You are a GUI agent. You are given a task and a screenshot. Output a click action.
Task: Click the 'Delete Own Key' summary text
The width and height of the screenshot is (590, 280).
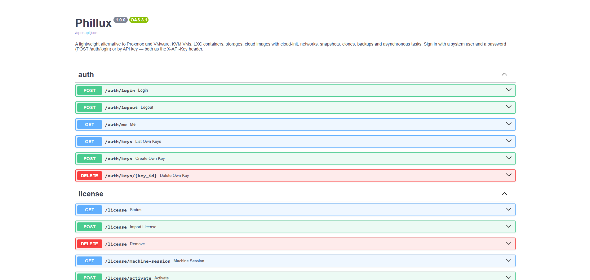174,176
